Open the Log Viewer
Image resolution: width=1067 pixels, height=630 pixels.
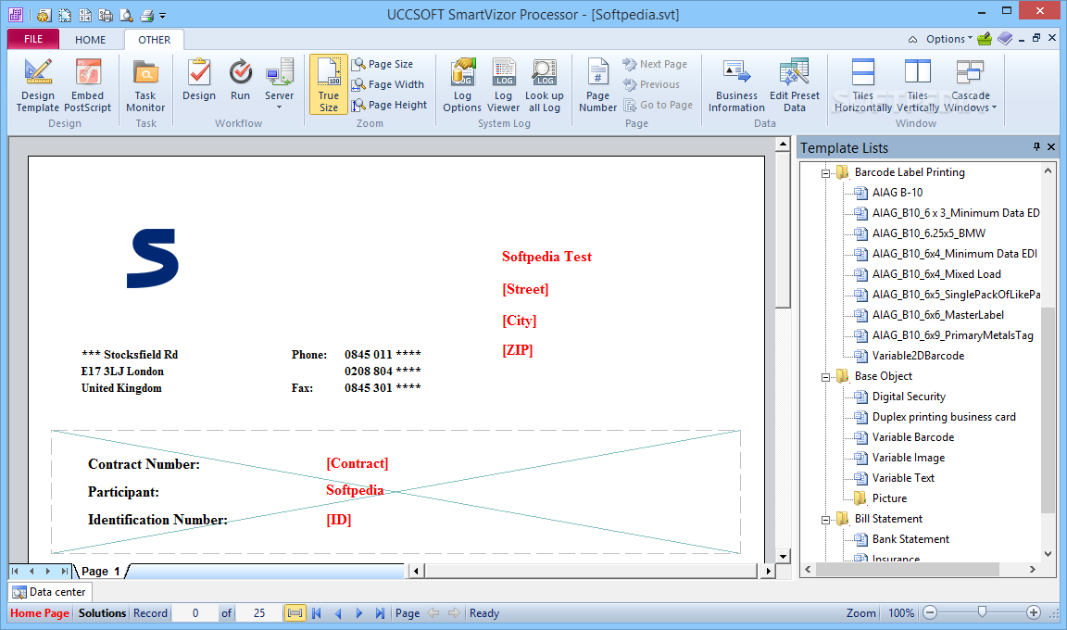(x=504, y=85)
